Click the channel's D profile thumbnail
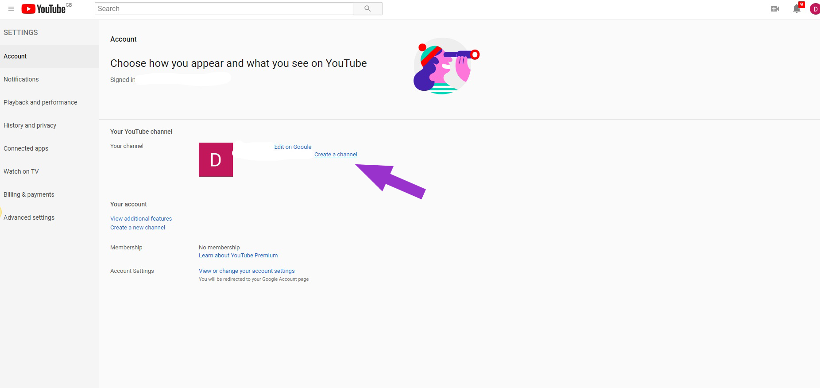The width and height of the screenshot is (820, 388). click(216, 159)
